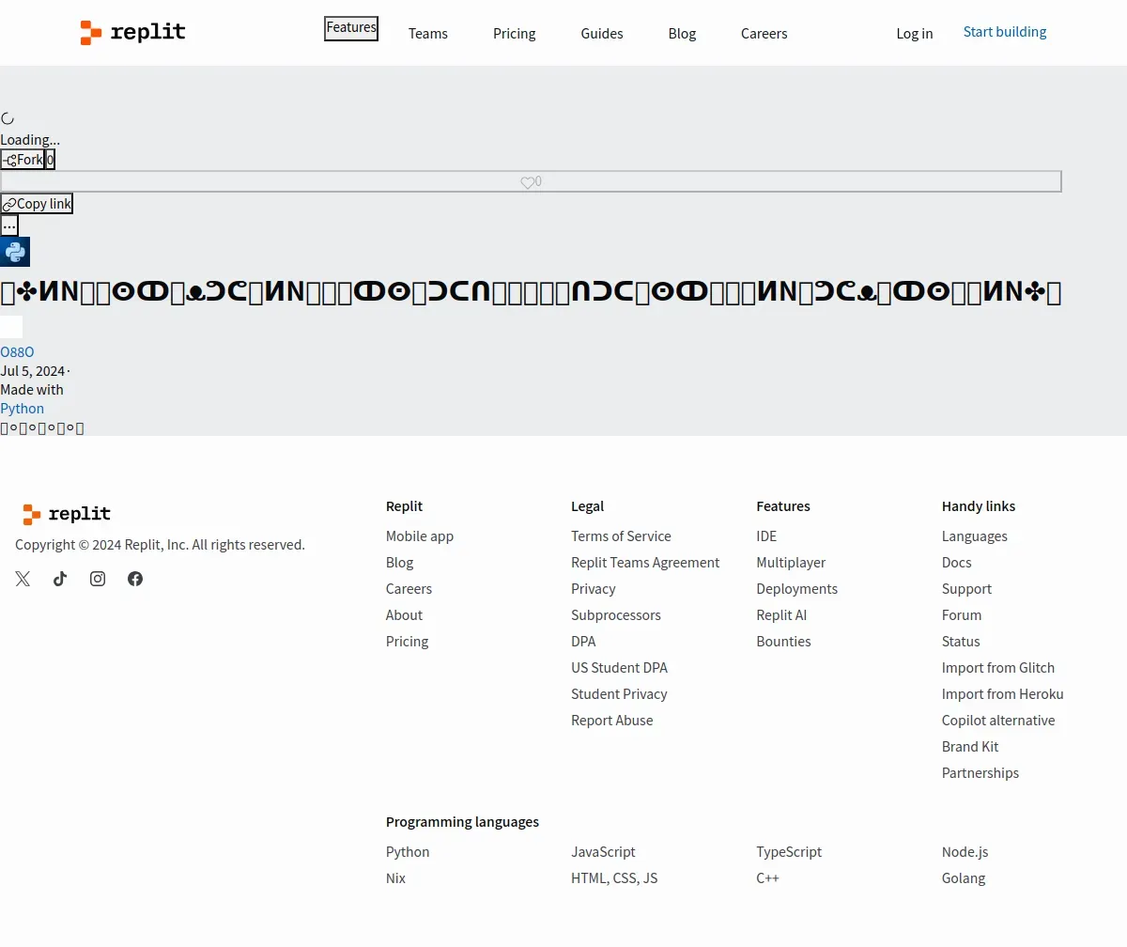Open the Student Privacy link
The image size is (1127, 947).
(x=620, y=694)
